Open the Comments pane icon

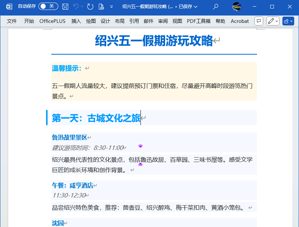259,21
